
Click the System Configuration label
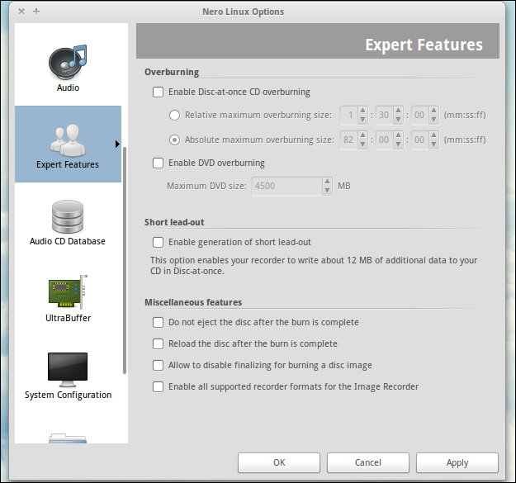tap(69, 395)
